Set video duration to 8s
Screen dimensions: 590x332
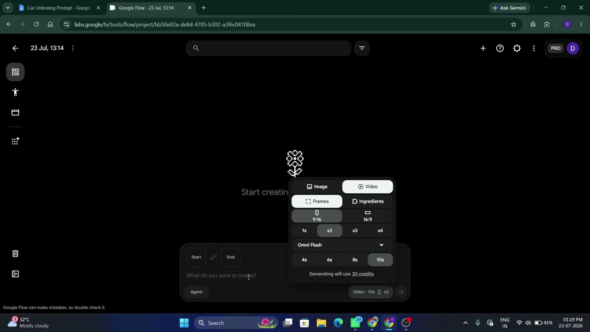point(355,260)
